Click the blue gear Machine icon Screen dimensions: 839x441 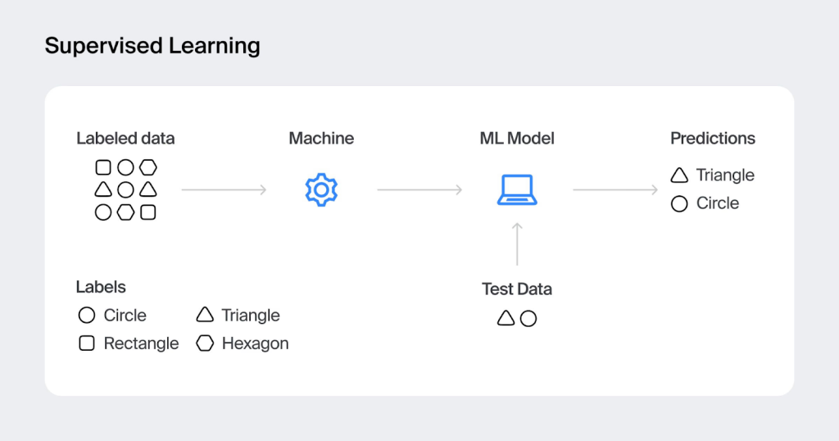pos(321,190)
